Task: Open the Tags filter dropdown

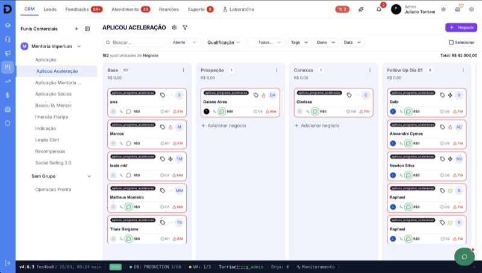Action: point(299,42)
